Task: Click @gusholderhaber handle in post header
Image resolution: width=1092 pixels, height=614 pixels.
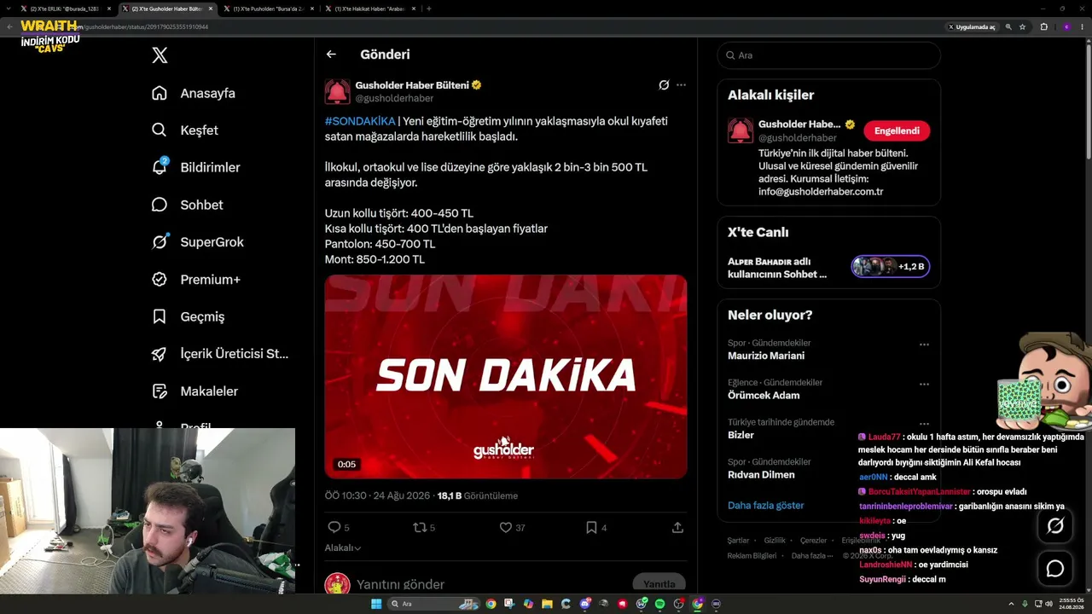Action: (394, 98)
